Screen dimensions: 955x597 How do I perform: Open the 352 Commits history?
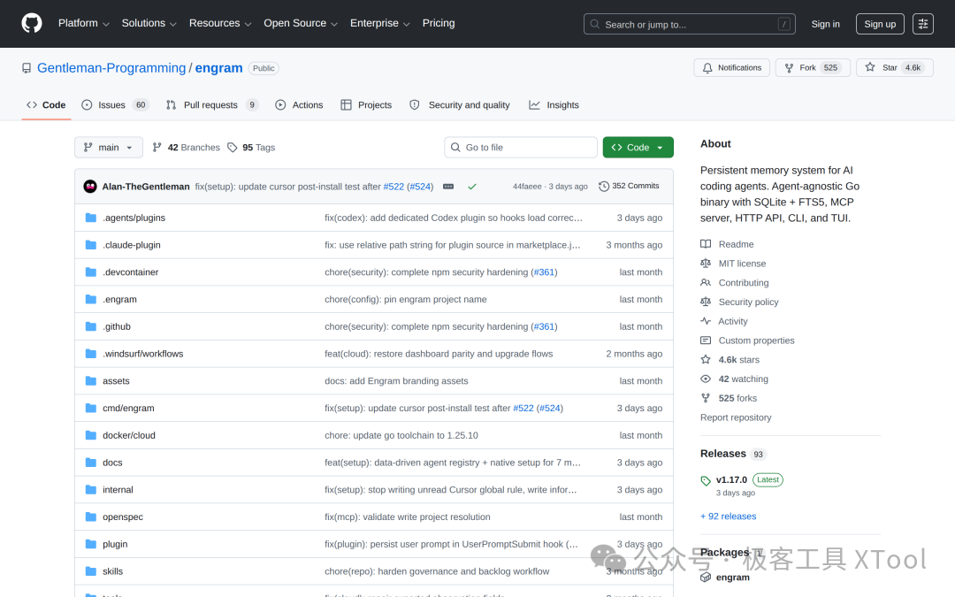(629, 186)
